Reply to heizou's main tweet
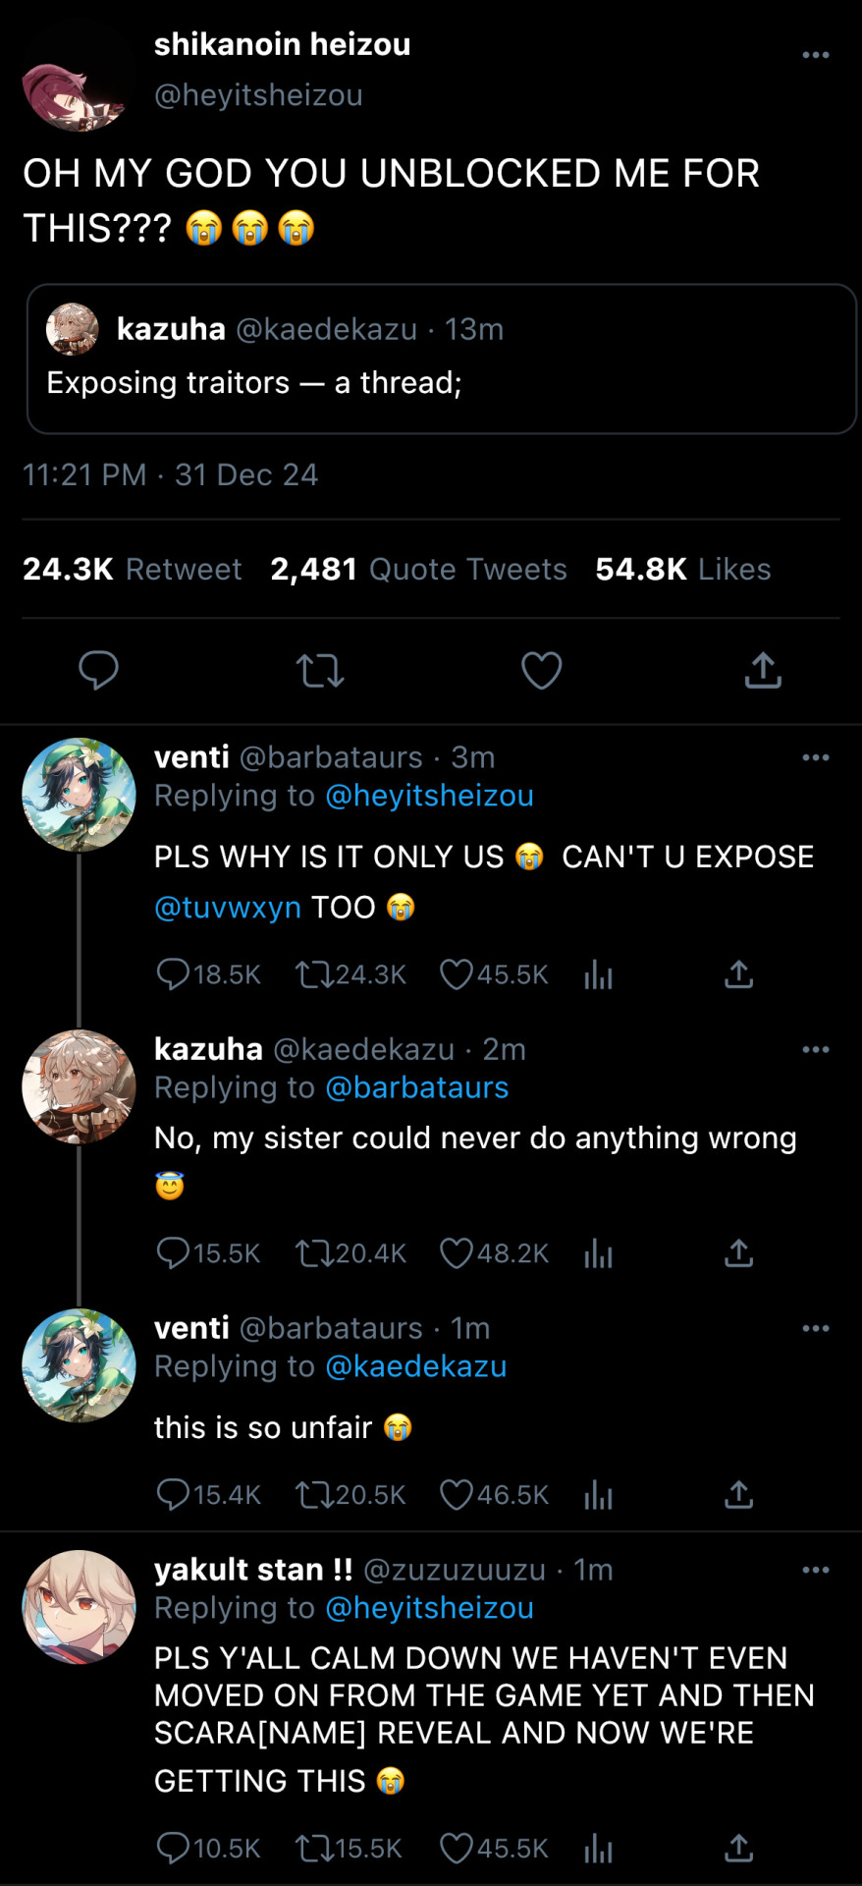Screen dimensions: 862x1886 coord(98,670)
